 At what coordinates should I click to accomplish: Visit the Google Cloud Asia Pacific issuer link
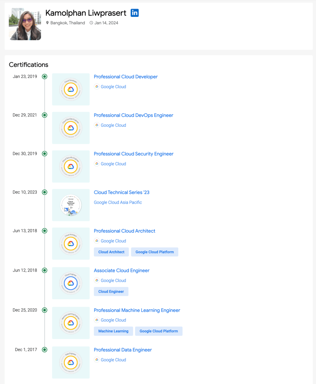pyautogui.click(x=118, y=202)
